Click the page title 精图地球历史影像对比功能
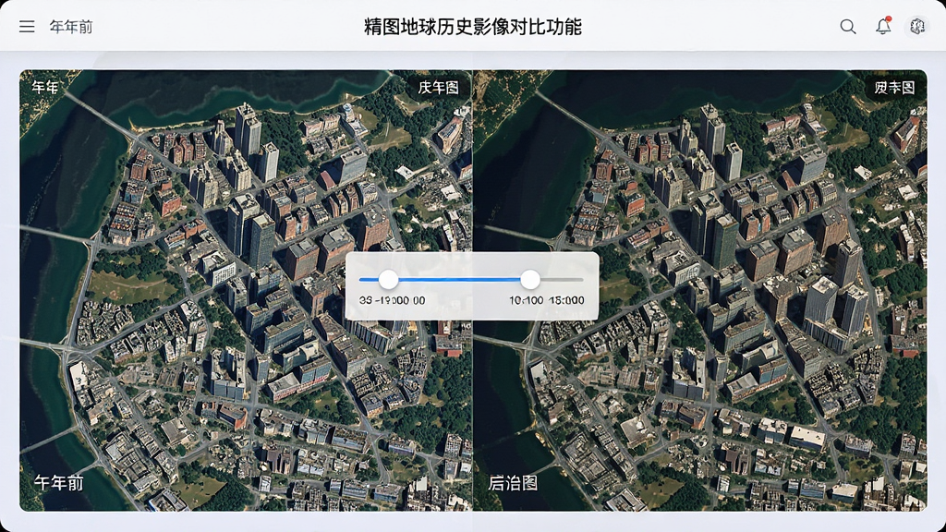Viewport: 946px width, 532px height. click(473, 27)
